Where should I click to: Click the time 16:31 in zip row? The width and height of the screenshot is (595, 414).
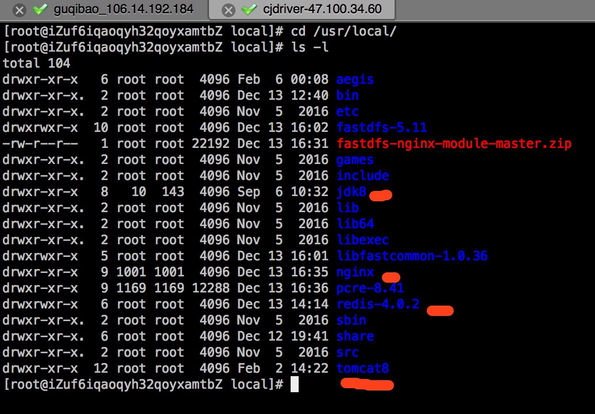[x=309, y=143]
